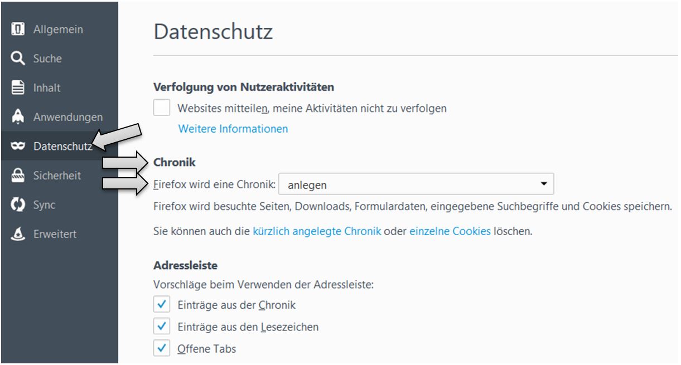Click the Inhalt document icon
This screenshot has width=681, height=365.
18,87
